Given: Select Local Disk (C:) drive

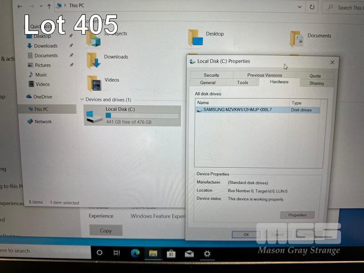Looking at the screenshot, I should pyautogui.click(x=132, y=116).
